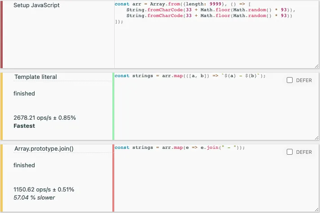Click the green fastest indicator bar
Image resolution: width=320 pixels, height=213 pixels.
[x=113, y=106]
